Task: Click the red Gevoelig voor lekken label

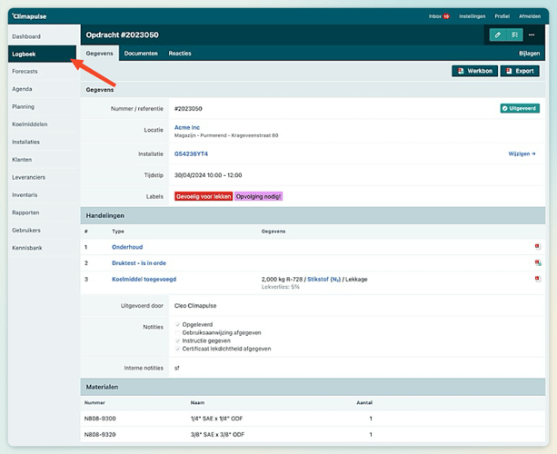Action: coord(203,196)
